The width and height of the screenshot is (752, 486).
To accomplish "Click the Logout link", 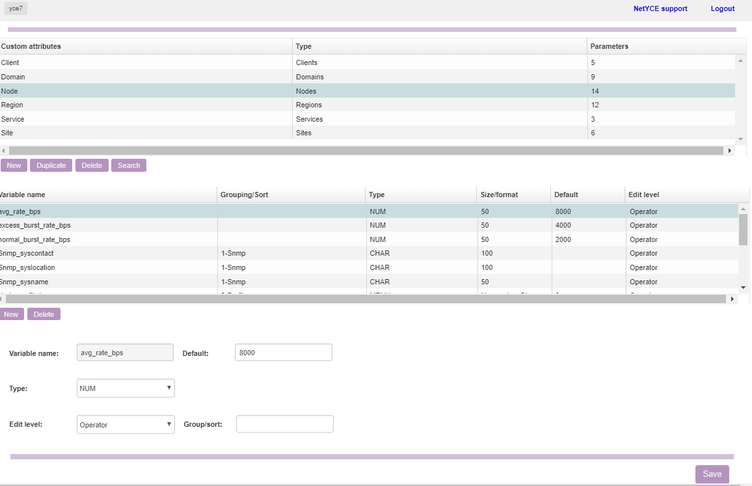I will pyautogui.click(x=722, y=9).
